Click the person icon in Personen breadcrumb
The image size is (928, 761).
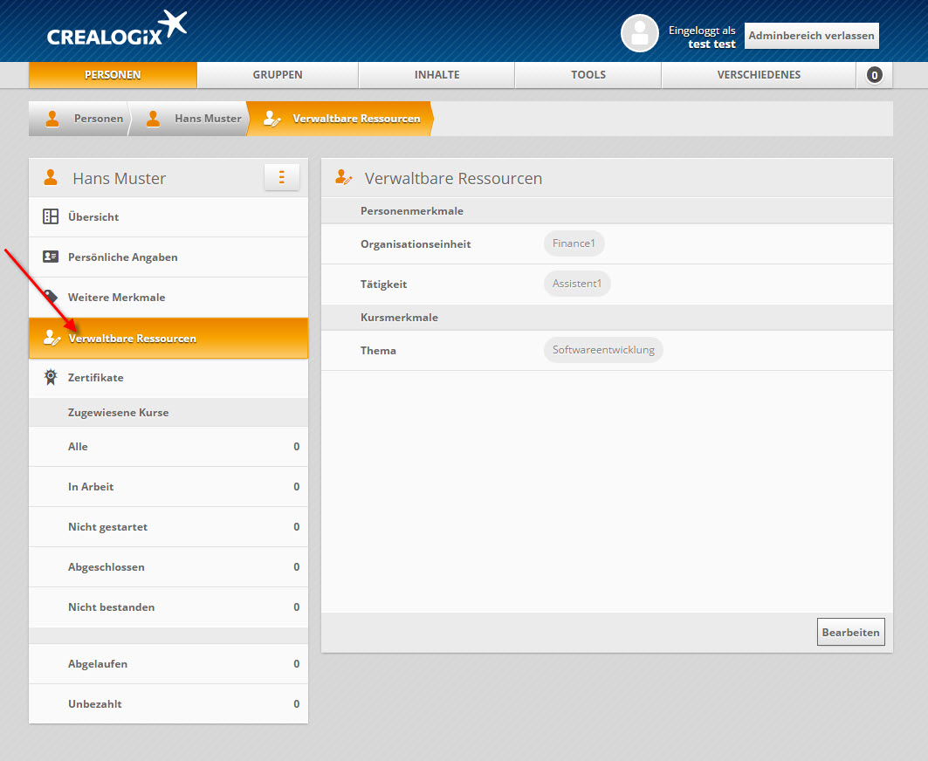[52, 119]
